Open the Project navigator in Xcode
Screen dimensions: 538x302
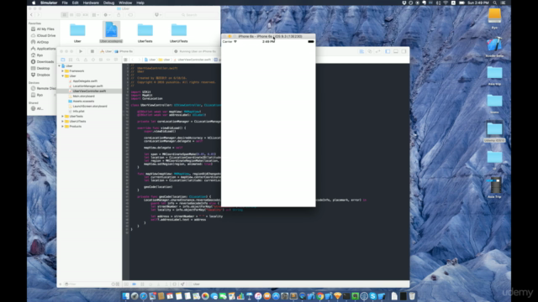pos(63,60)
